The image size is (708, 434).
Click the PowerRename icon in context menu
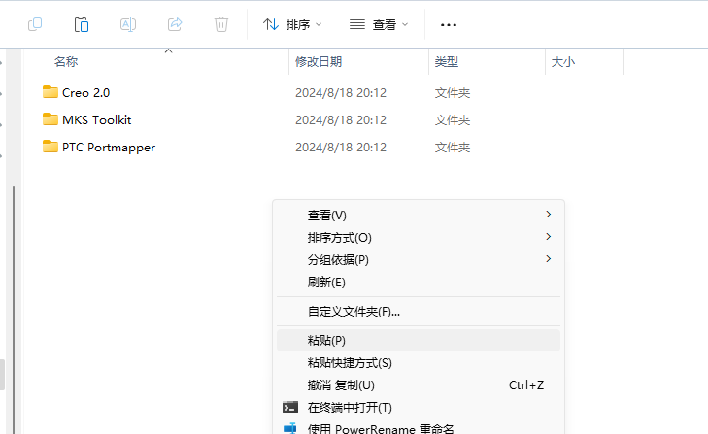(x=289, y=428)
